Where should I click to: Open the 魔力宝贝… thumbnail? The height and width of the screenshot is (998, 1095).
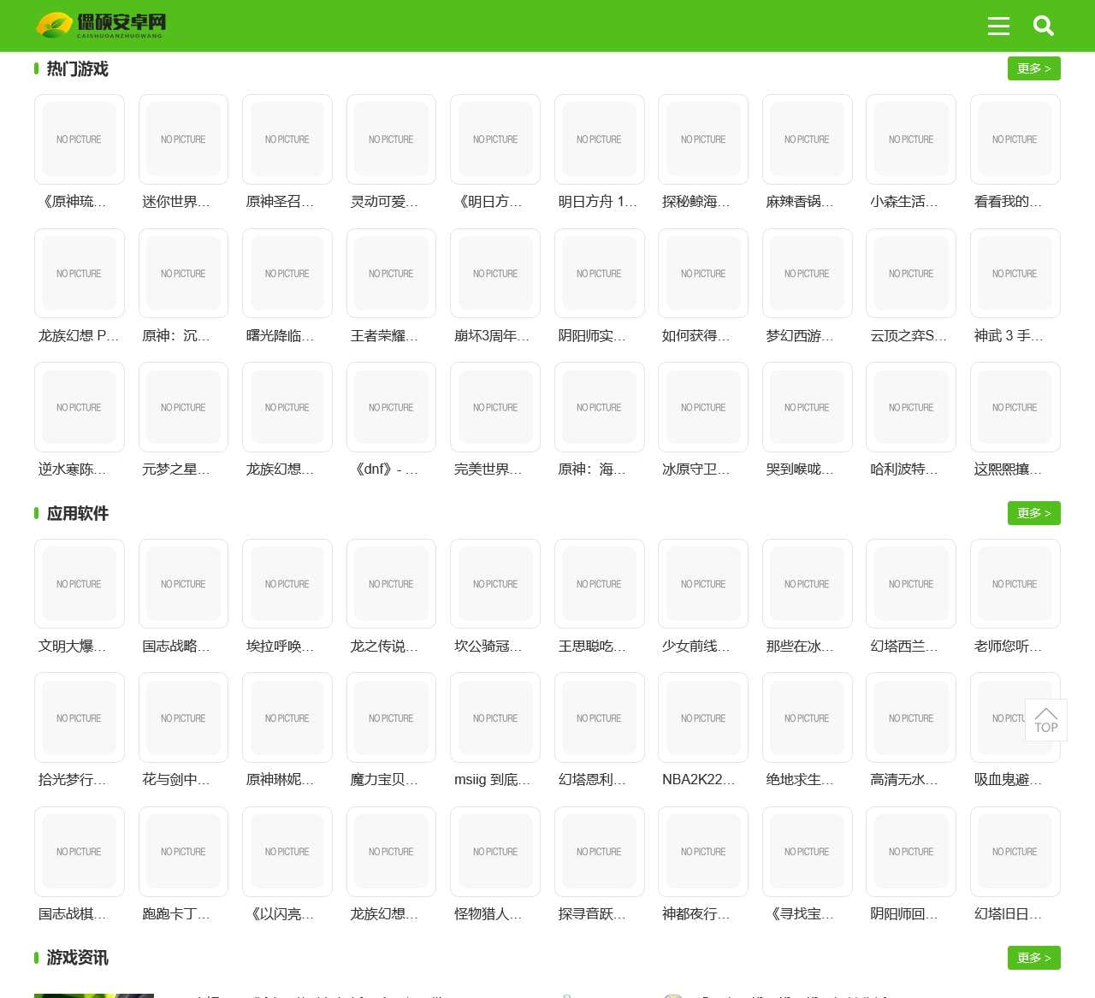click(x=391, y=718)
